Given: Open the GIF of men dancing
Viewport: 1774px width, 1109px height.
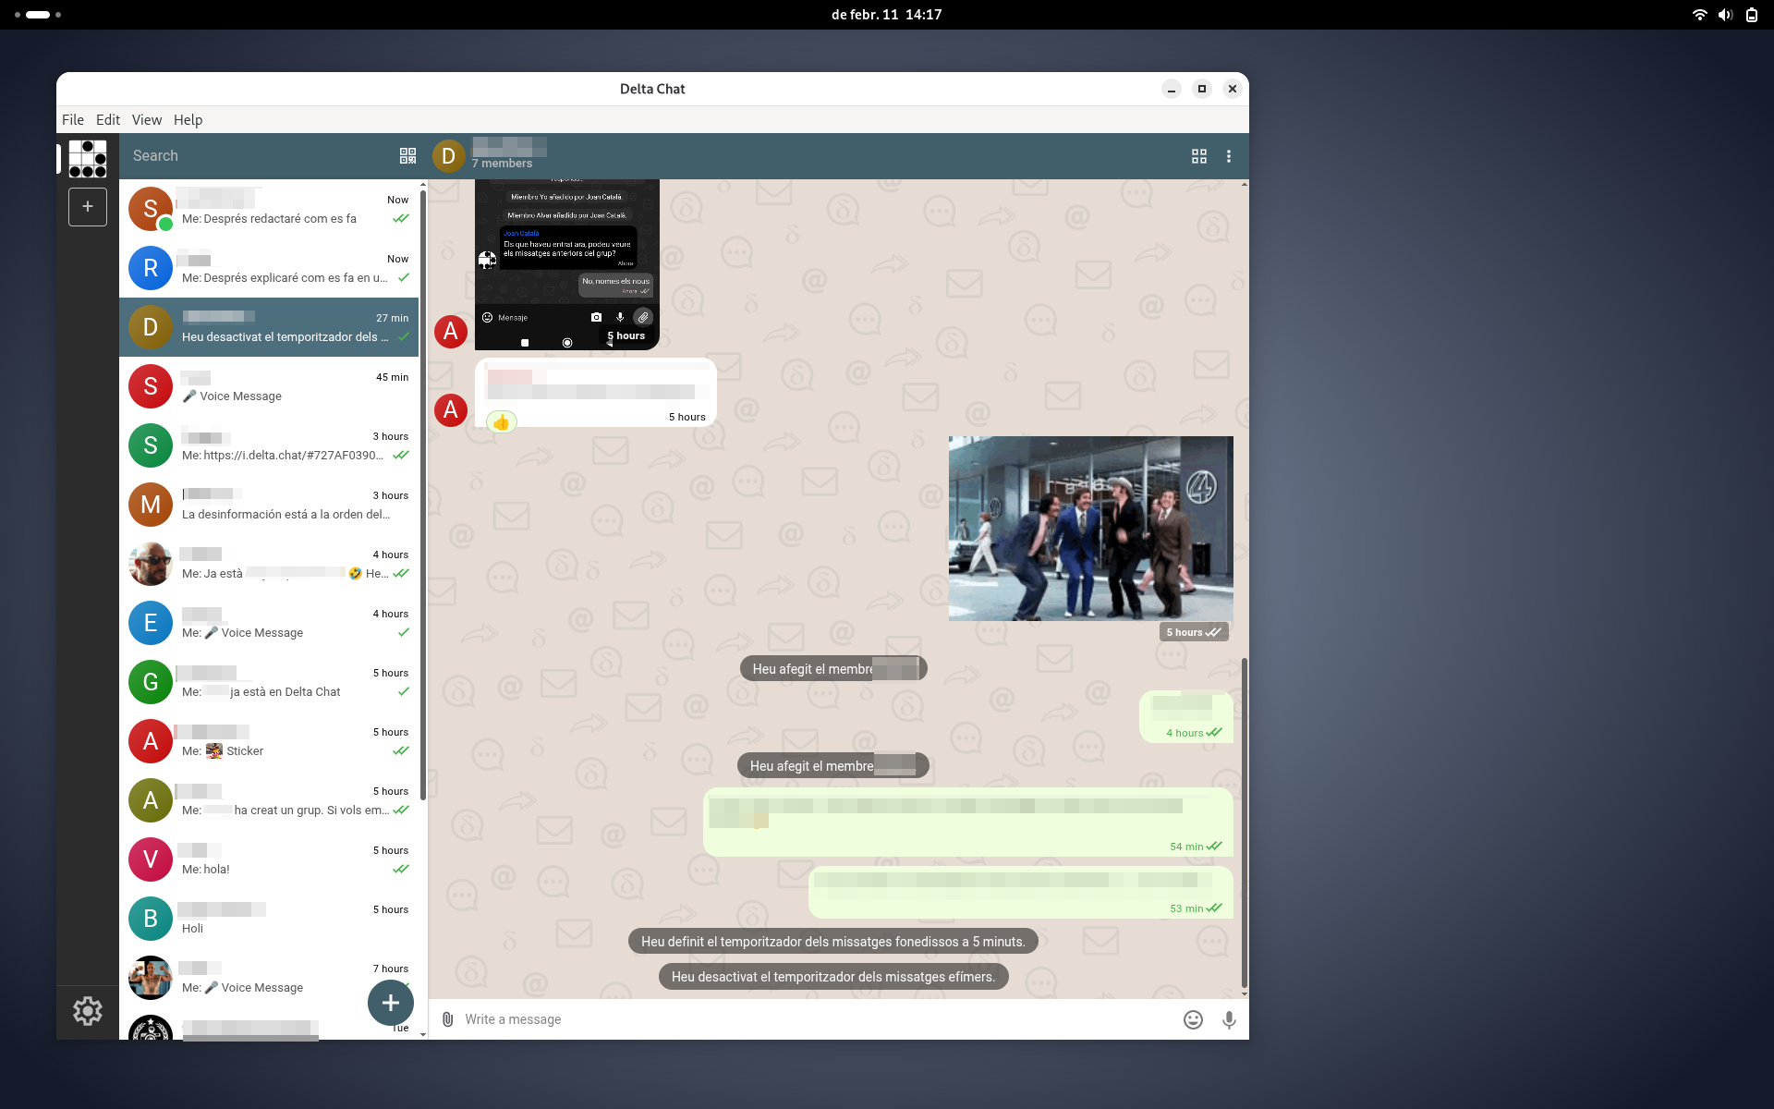Looking at the screenshot, I should pos(1090,528).
